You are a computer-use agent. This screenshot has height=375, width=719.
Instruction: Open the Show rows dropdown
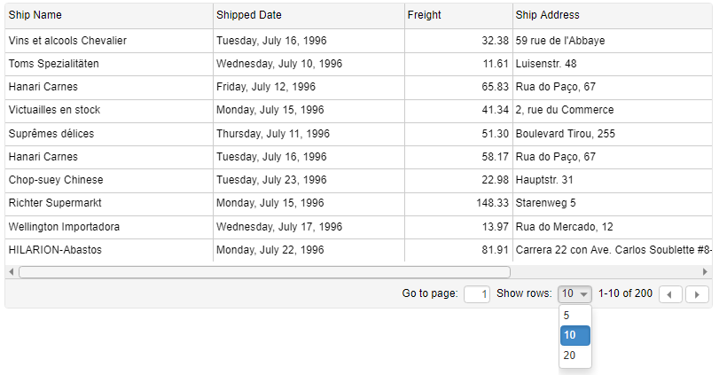[x=574, y=293]
